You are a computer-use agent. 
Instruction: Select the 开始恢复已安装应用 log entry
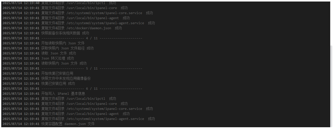point(38,74)
